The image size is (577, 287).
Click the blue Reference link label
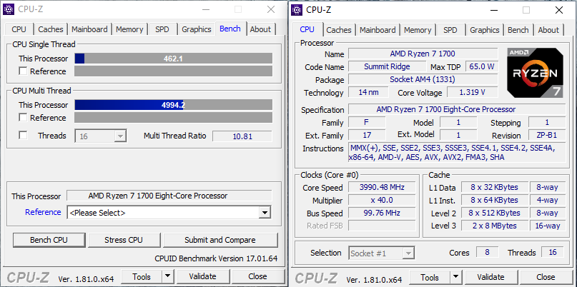pos(43,213)
